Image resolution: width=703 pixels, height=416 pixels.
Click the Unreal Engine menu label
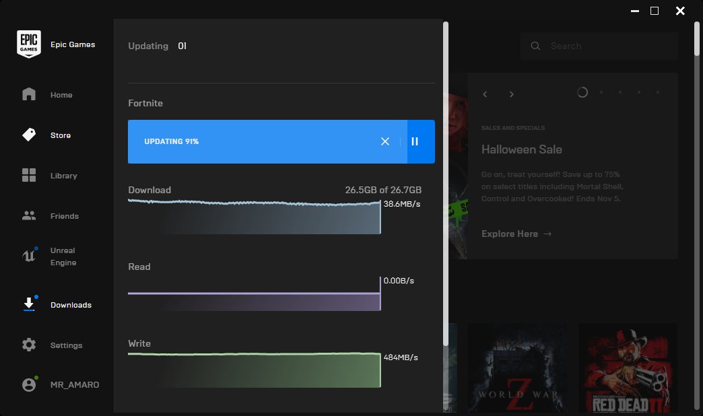(x=63, y=256)
